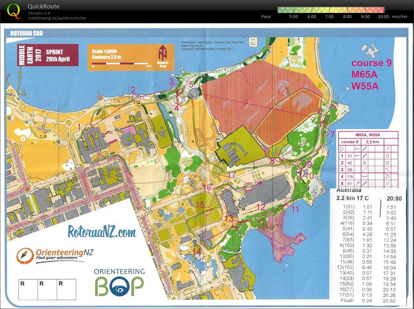Image resolution: width=414 pixels, height=309 pixels.
Task: Click control circle 11 on the map
Action: pyautogui.click(x=289, y=202)
